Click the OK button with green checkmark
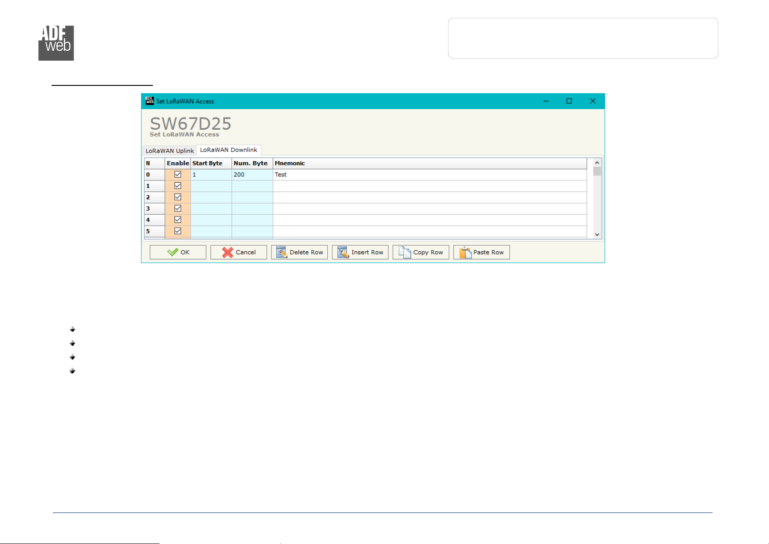This screenshot has height=544, width=769. click(178, 252)
